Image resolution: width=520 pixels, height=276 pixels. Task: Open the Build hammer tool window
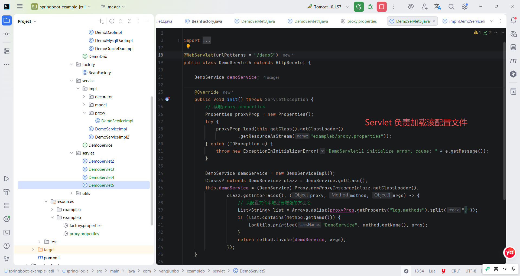click(7, 192)
